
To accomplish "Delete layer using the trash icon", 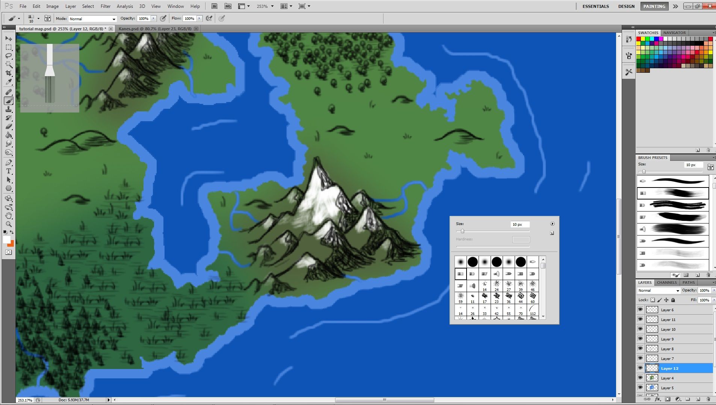I will (708, 399).
